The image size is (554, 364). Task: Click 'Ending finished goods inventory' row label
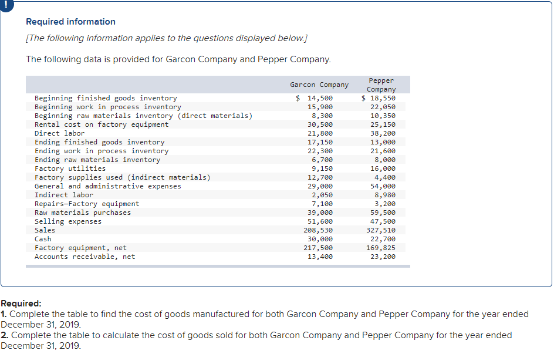click(99, 142)
